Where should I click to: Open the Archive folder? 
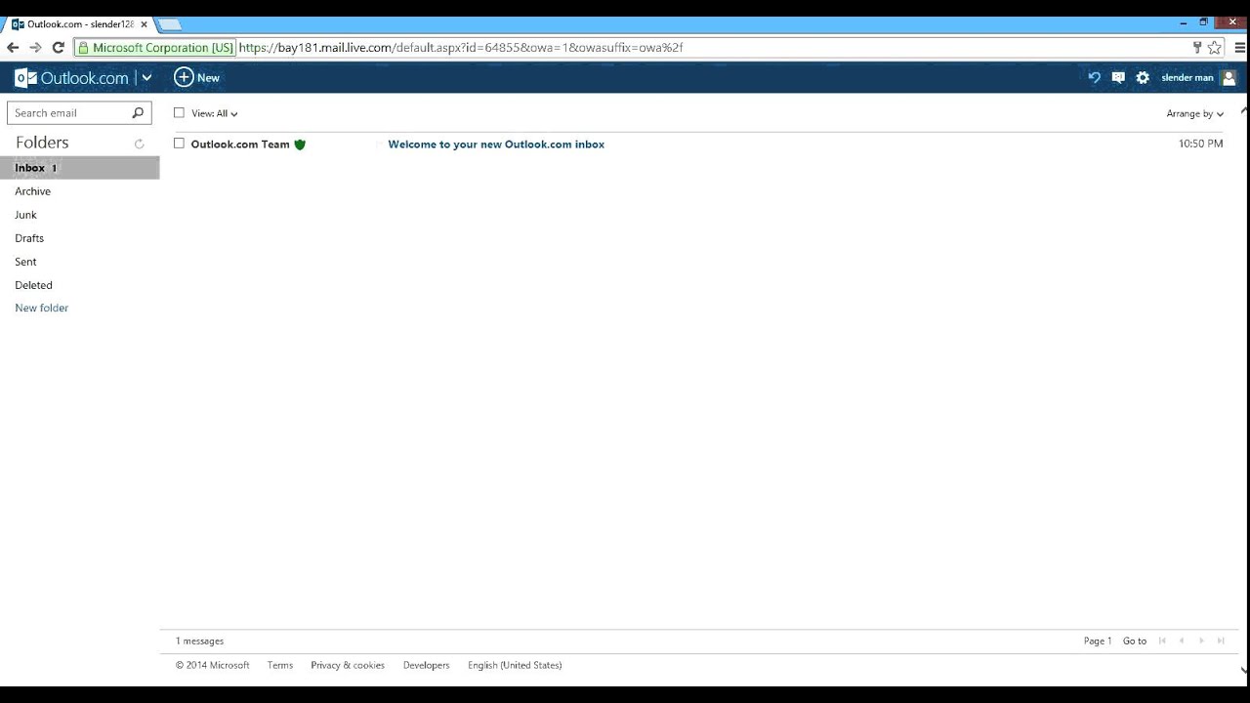(32, 191)
